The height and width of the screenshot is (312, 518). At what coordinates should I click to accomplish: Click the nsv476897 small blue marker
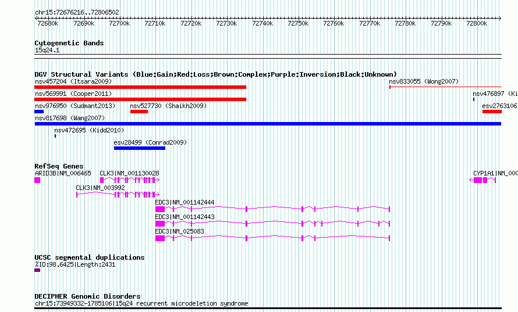[x=474, y=99]
